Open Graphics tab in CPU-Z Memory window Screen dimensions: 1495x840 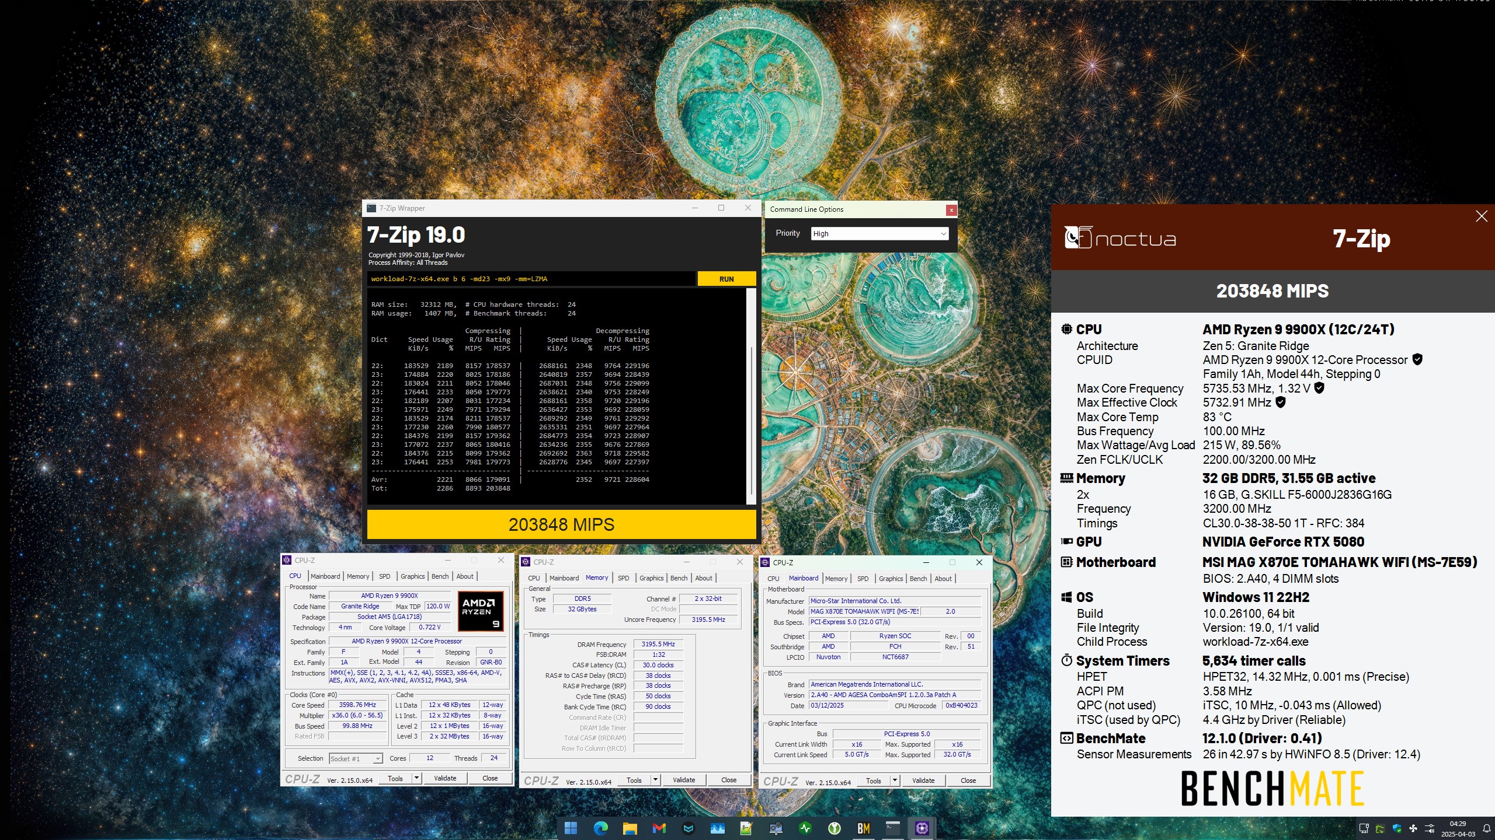coord(652,578)
